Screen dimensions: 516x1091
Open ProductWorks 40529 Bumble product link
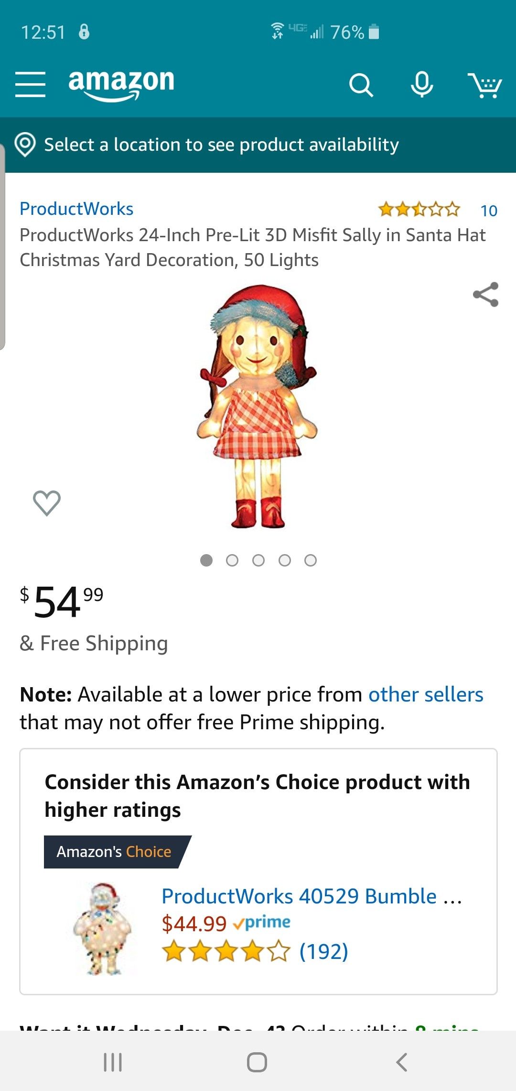(x=312, y=896)
